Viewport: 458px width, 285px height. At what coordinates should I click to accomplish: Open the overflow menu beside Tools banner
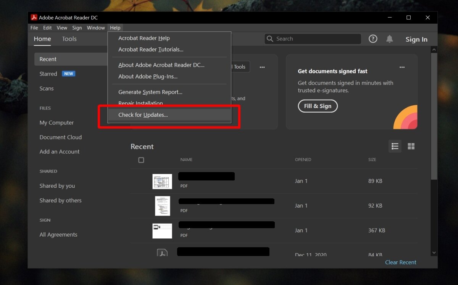pos(262,67)
